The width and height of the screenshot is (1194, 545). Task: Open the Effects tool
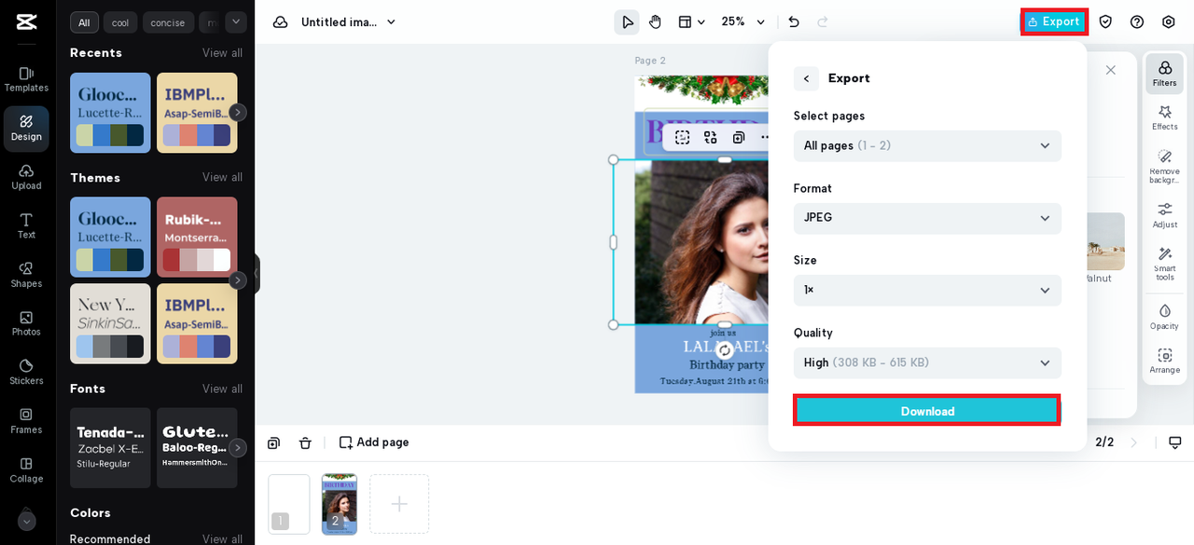click(1164, 117)
